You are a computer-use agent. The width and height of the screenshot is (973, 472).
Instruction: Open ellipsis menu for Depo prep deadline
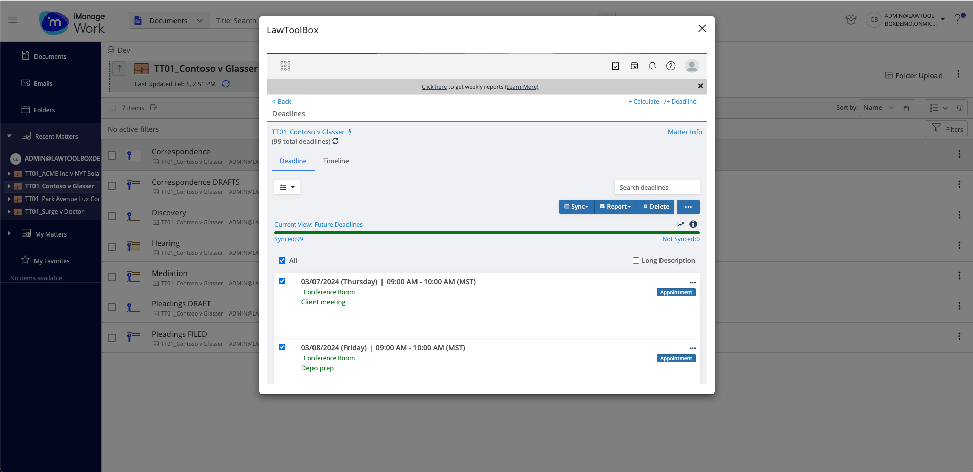692,348
